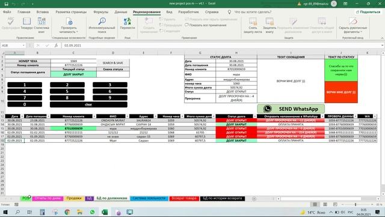Open the Файл menu
The width and height of the screenshot is (385, 217).
(x=7, y=12)
